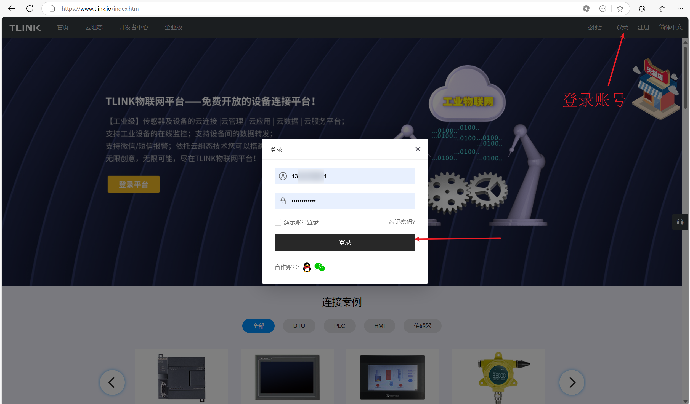Close the 登录 dialog with X

pos(418,149)
